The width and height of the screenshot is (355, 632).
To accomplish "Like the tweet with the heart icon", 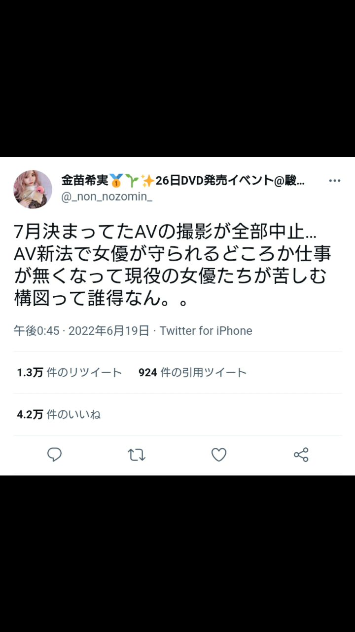I will click(x=219, y=455).
